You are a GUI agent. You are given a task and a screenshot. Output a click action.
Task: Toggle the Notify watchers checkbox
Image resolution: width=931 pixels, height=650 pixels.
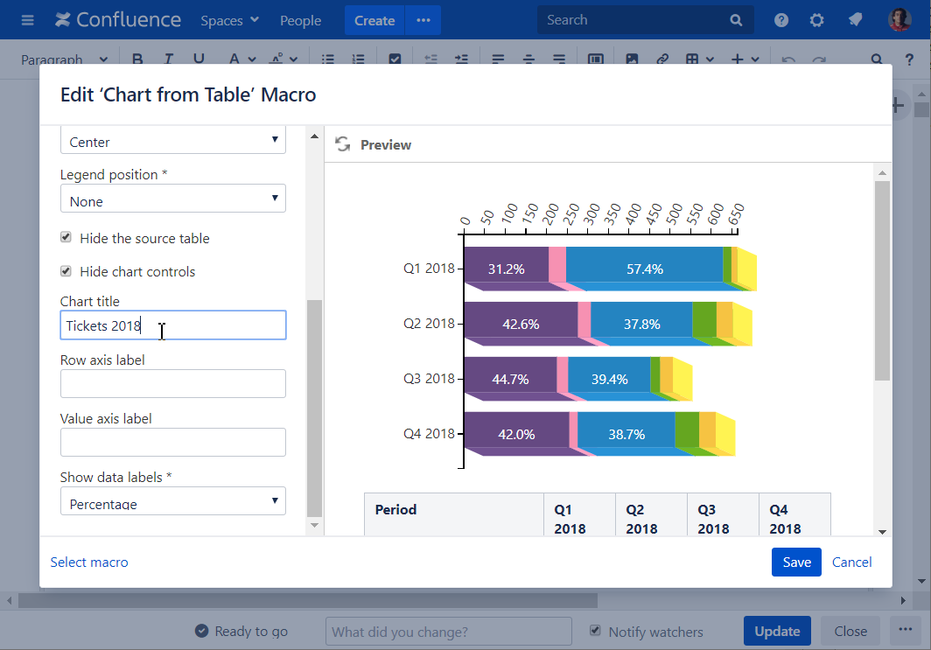(596, 631)
